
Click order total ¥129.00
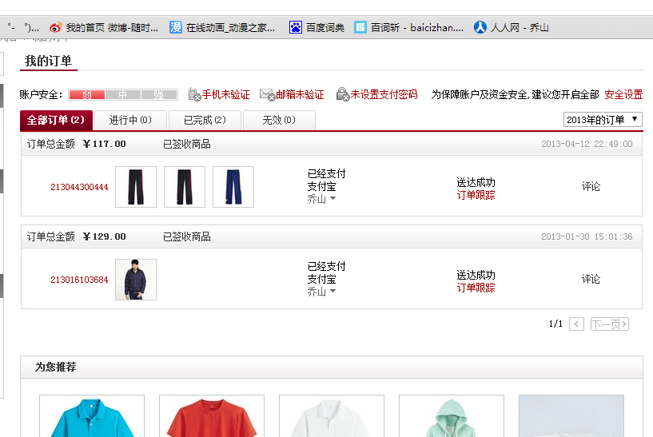point(104,236)
